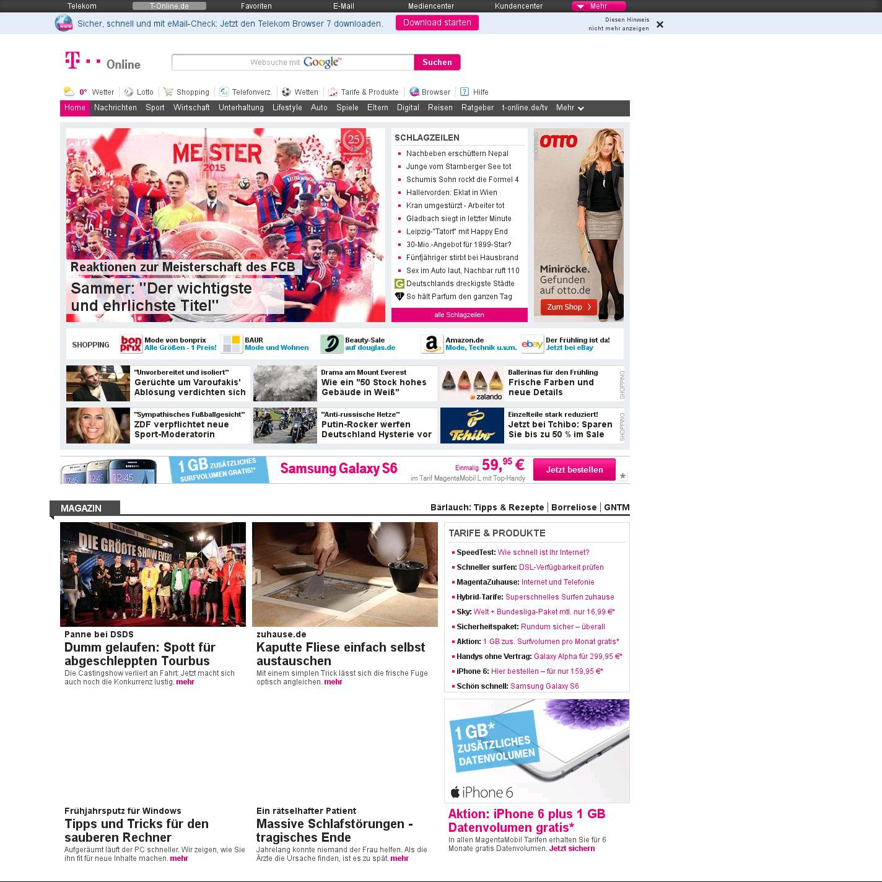
Task: Click the Browser globe icon
Action: click(x=414, y=92)
